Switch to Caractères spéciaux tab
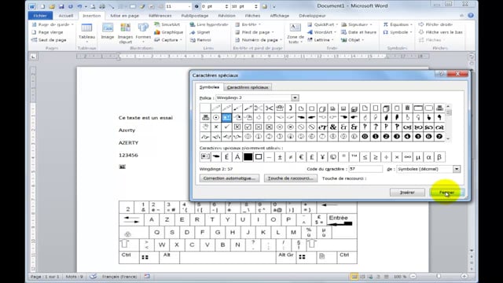Viewport: 503px width, 283px height. pos(248,87)
